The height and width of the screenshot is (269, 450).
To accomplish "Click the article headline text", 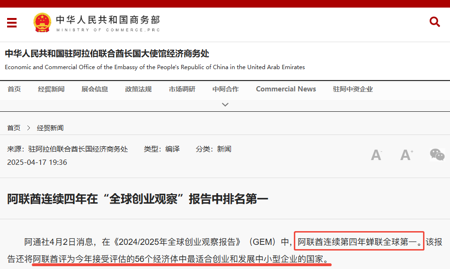I will (138, 199).
